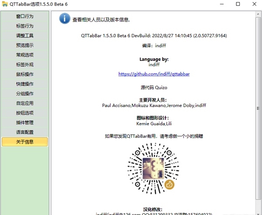Select 鼠标操作 in the sidebar

25,74
